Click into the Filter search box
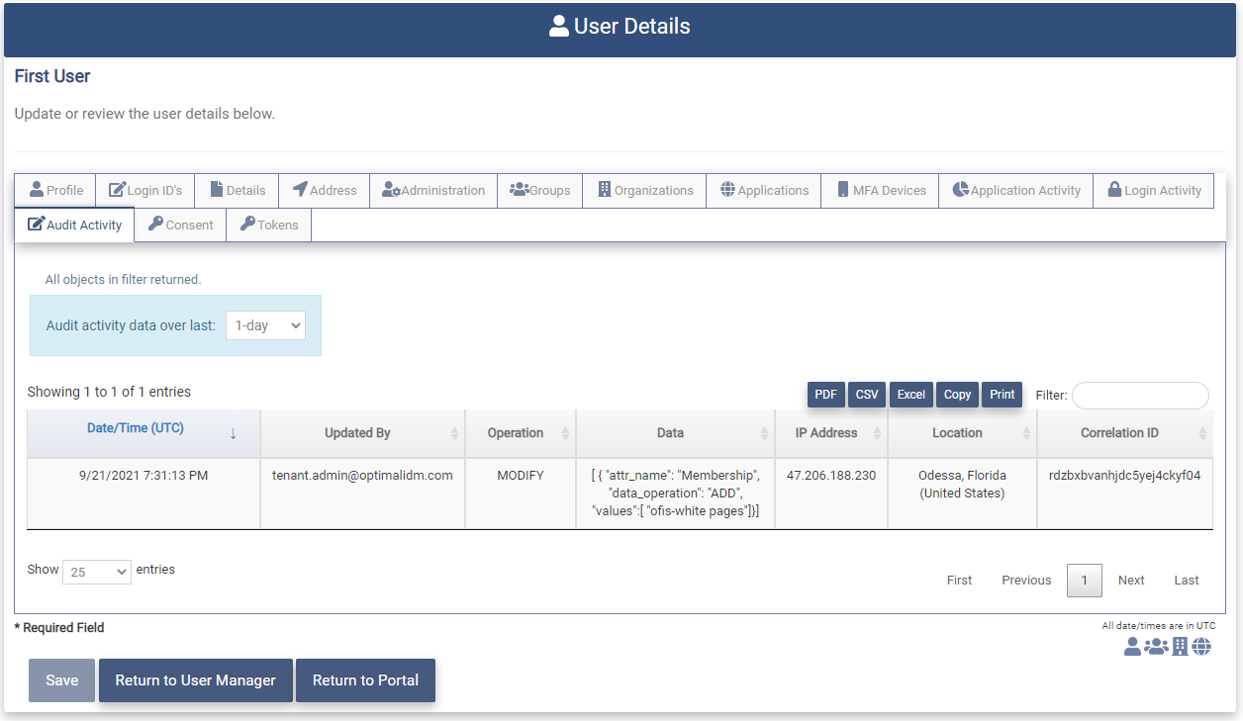The height and width of the screenshot is (721, 1243). point(1140,396)
